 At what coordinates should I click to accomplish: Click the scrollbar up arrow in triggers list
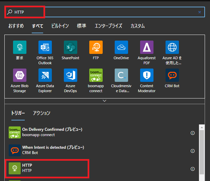click(x=202, y=127)
